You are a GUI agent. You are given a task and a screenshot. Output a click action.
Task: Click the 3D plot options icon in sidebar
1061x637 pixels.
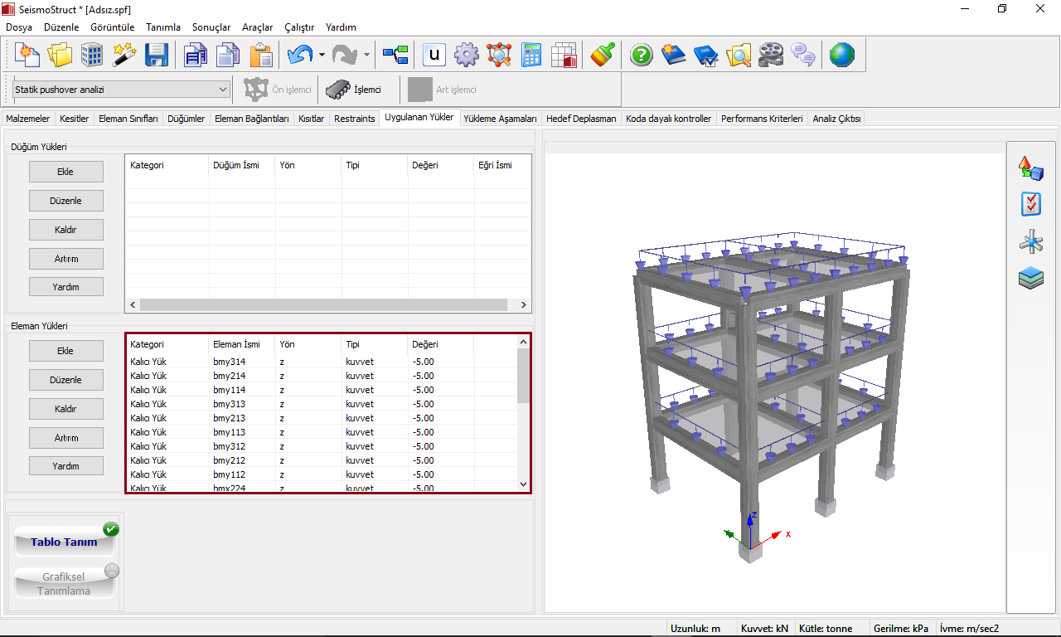(x=1030, y=168)
